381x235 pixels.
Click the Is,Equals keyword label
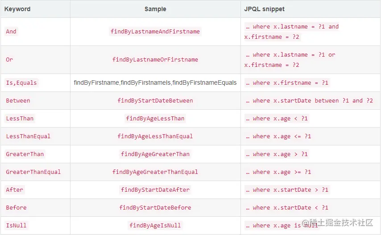tap(21, 83)
